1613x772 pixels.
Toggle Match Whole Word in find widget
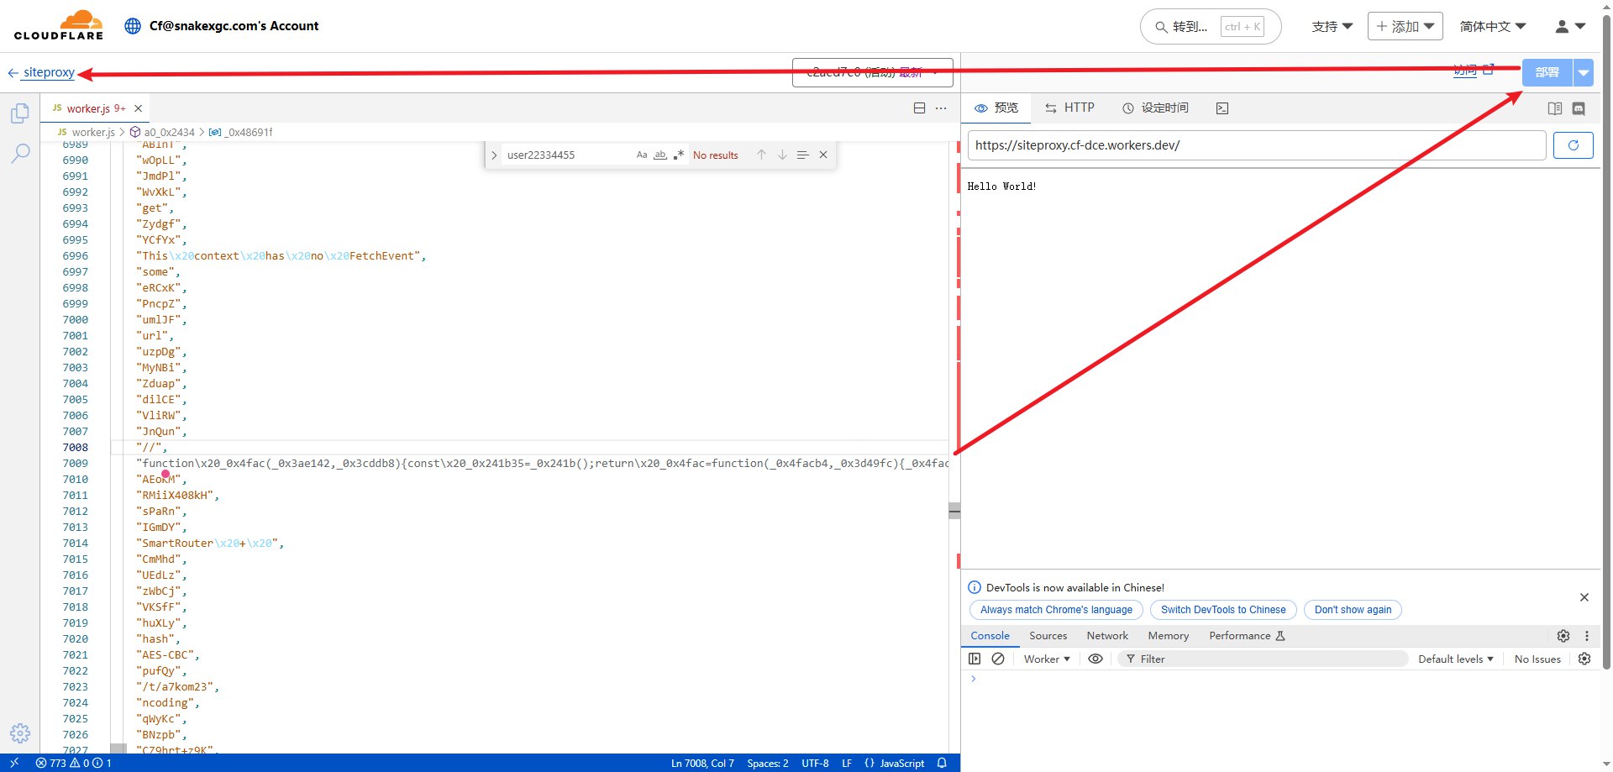[660, 155]
